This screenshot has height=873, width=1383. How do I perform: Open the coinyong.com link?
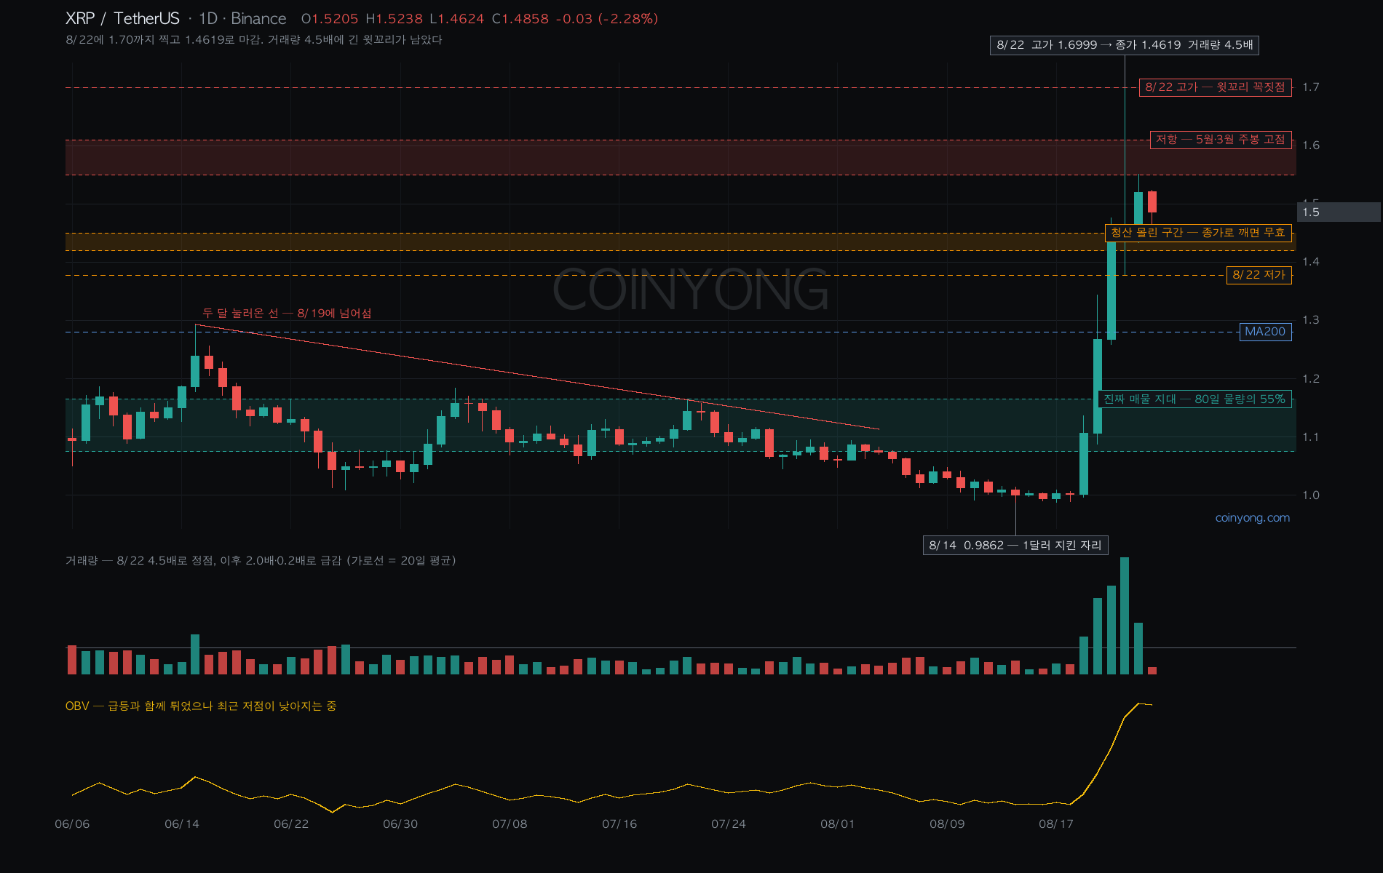click(x=1252, y=518)
